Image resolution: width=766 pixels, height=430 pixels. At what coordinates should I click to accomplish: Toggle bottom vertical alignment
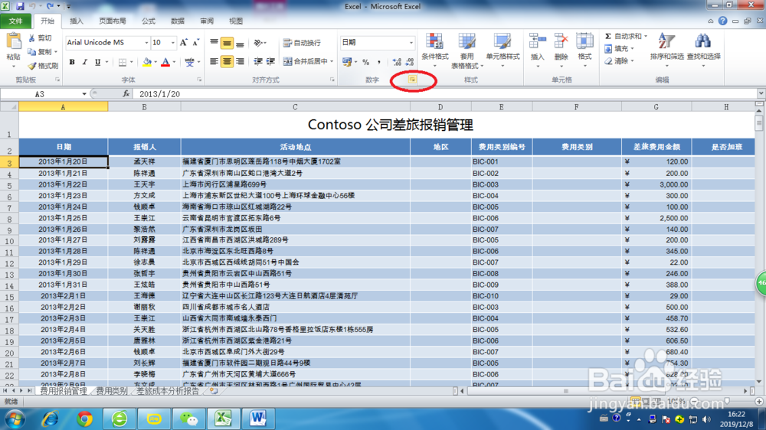(x=240, y=44)
